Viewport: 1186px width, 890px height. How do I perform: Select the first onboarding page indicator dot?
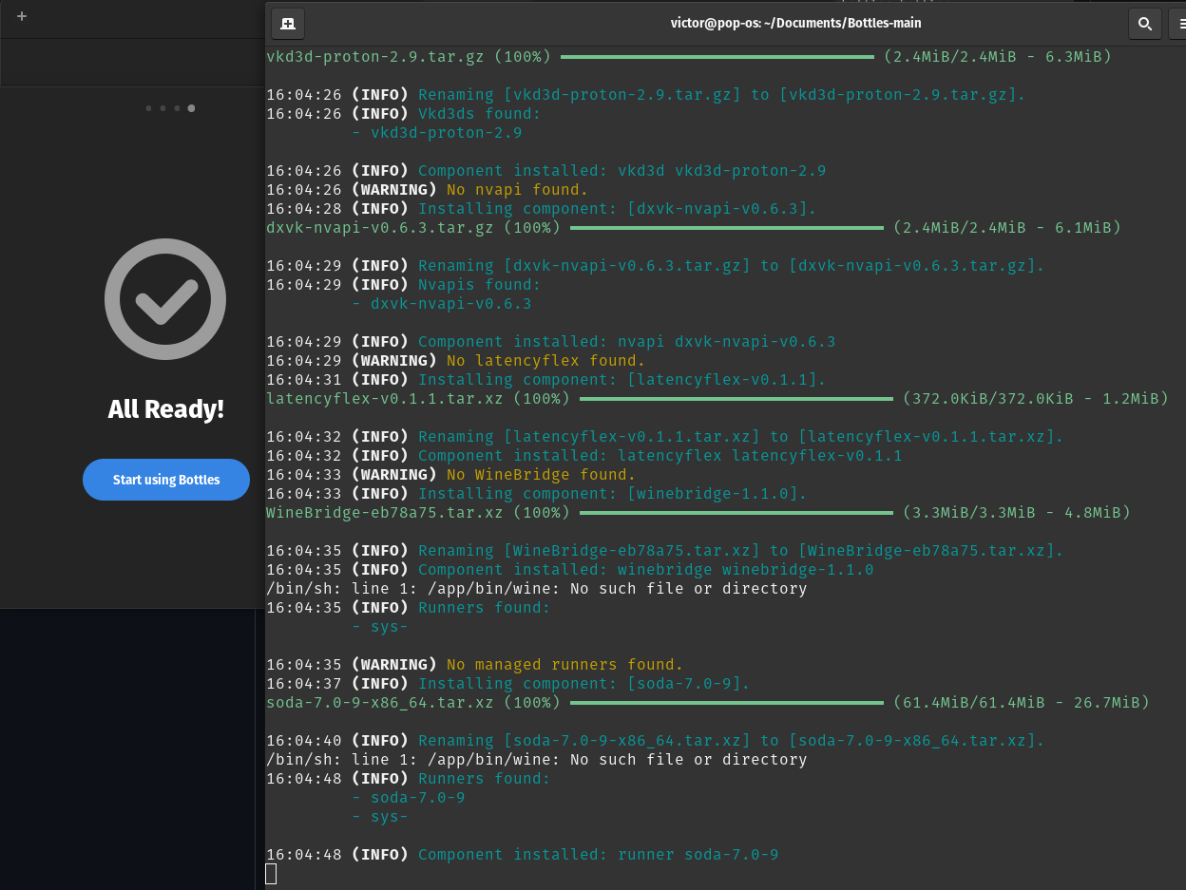coord(149,108)
